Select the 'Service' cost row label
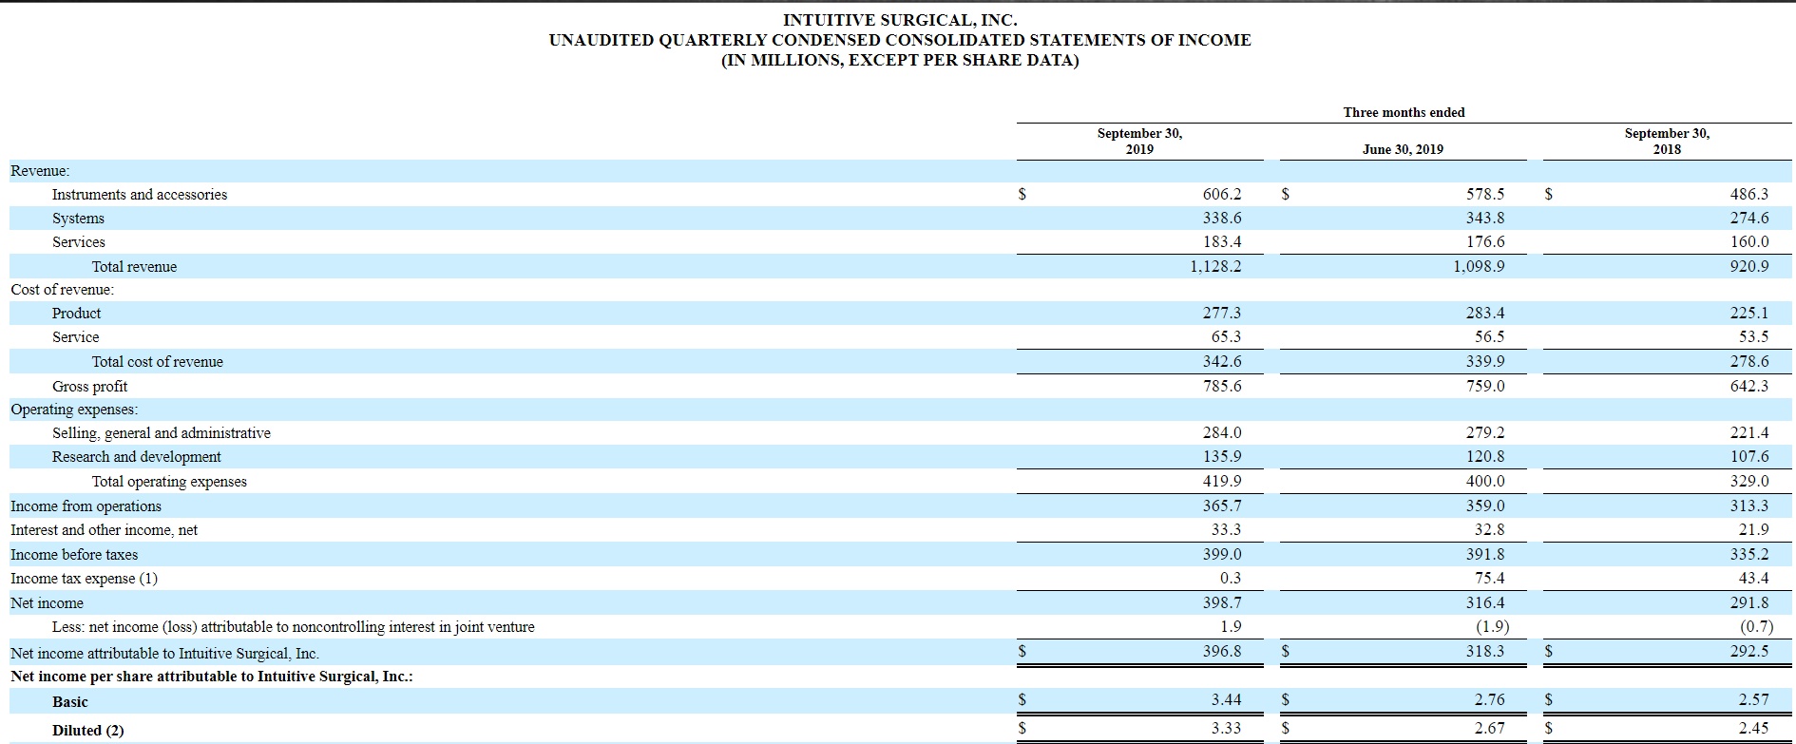The height and width of the screenshot is (744, 1796). click(75, 337)
